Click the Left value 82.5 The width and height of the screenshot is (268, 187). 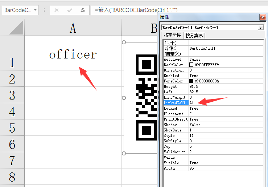tap(194, 92)
